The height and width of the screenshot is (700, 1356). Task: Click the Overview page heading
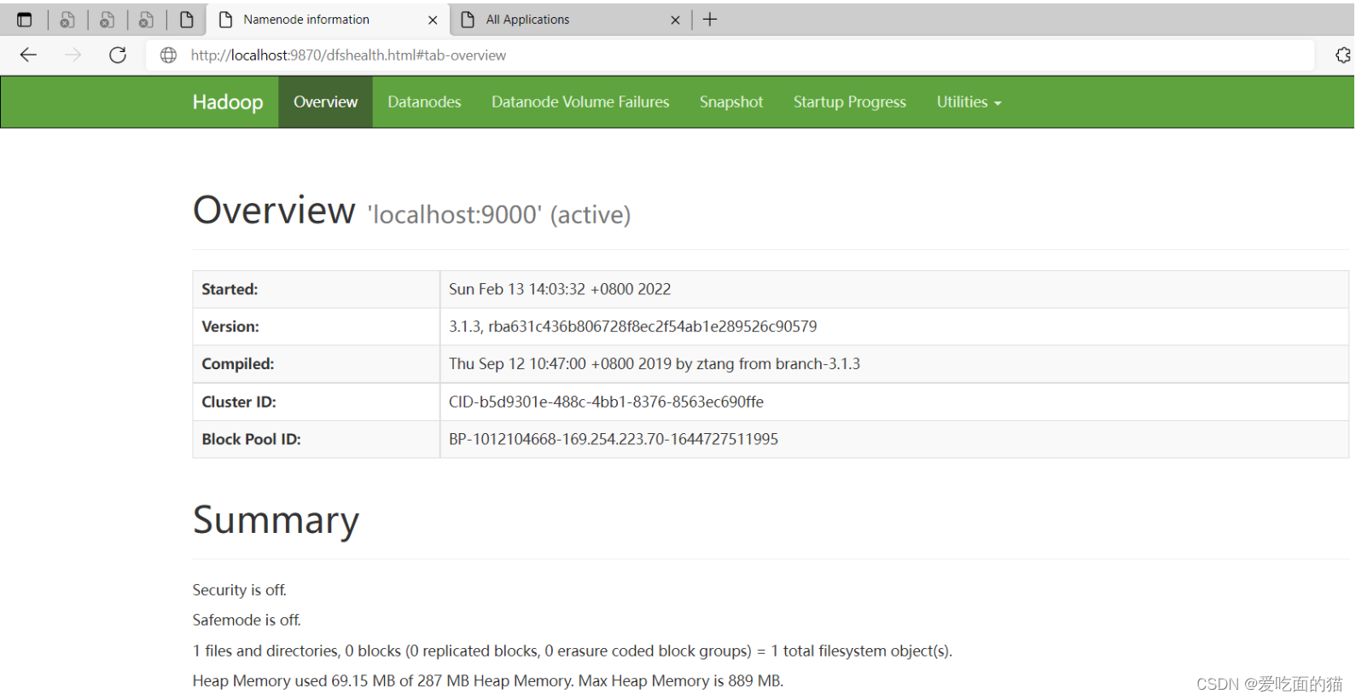click(x=274, y=210)
